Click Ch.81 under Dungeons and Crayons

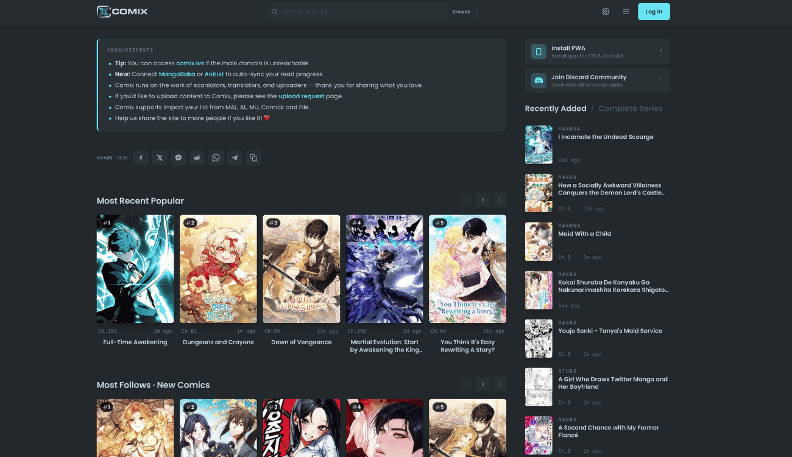pos(189,331)
